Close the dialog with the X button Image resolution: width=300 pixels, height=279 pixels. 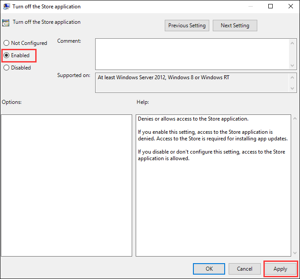coord(291,6)
